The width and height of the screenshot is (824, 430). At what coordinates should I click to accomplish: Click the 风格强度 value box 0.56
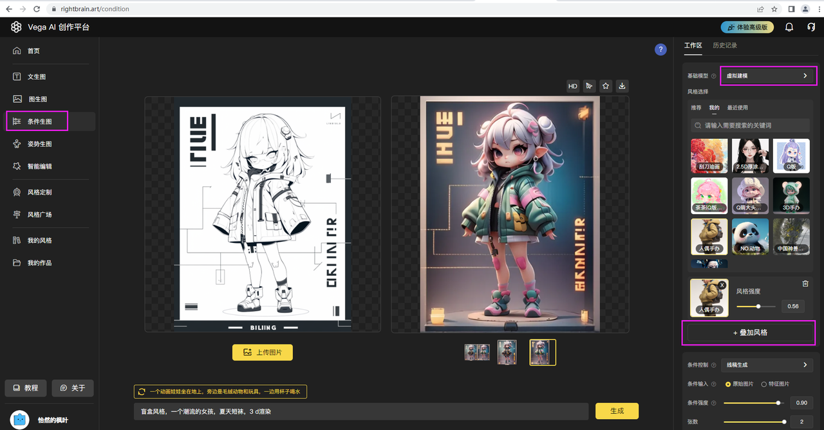point(793,307)
